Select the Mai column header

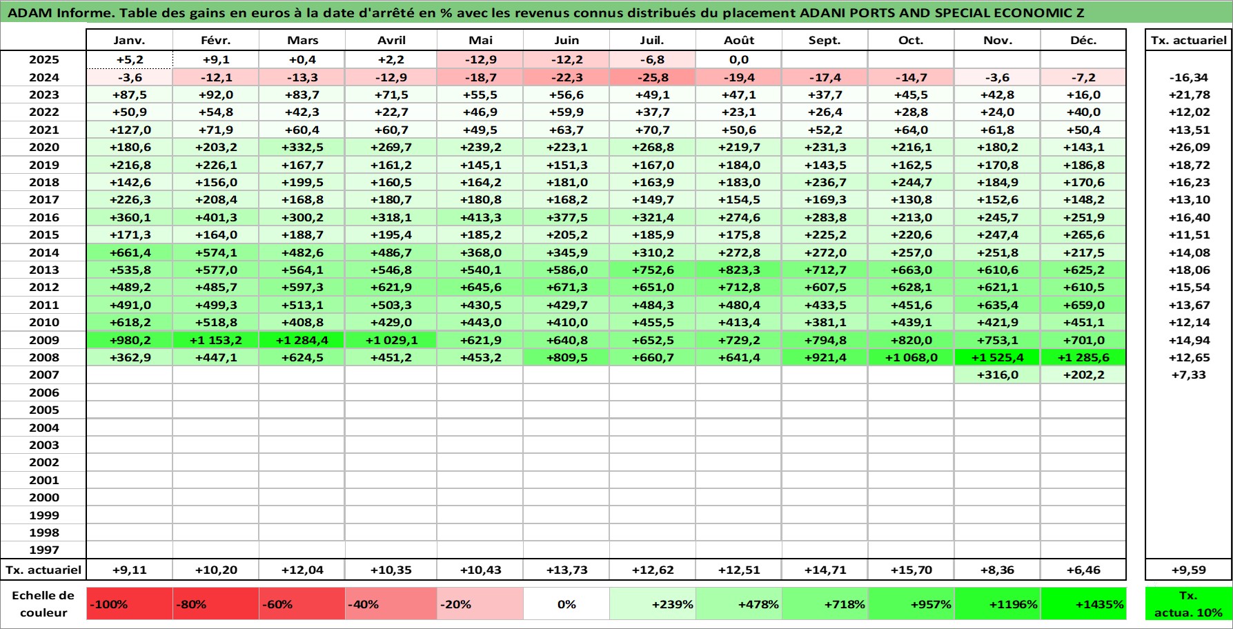point(480,40)
